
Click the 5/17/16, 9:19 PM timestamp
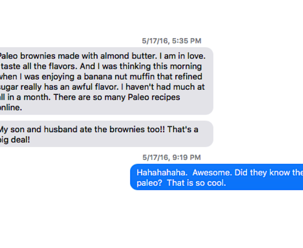[x=172, y=157]
